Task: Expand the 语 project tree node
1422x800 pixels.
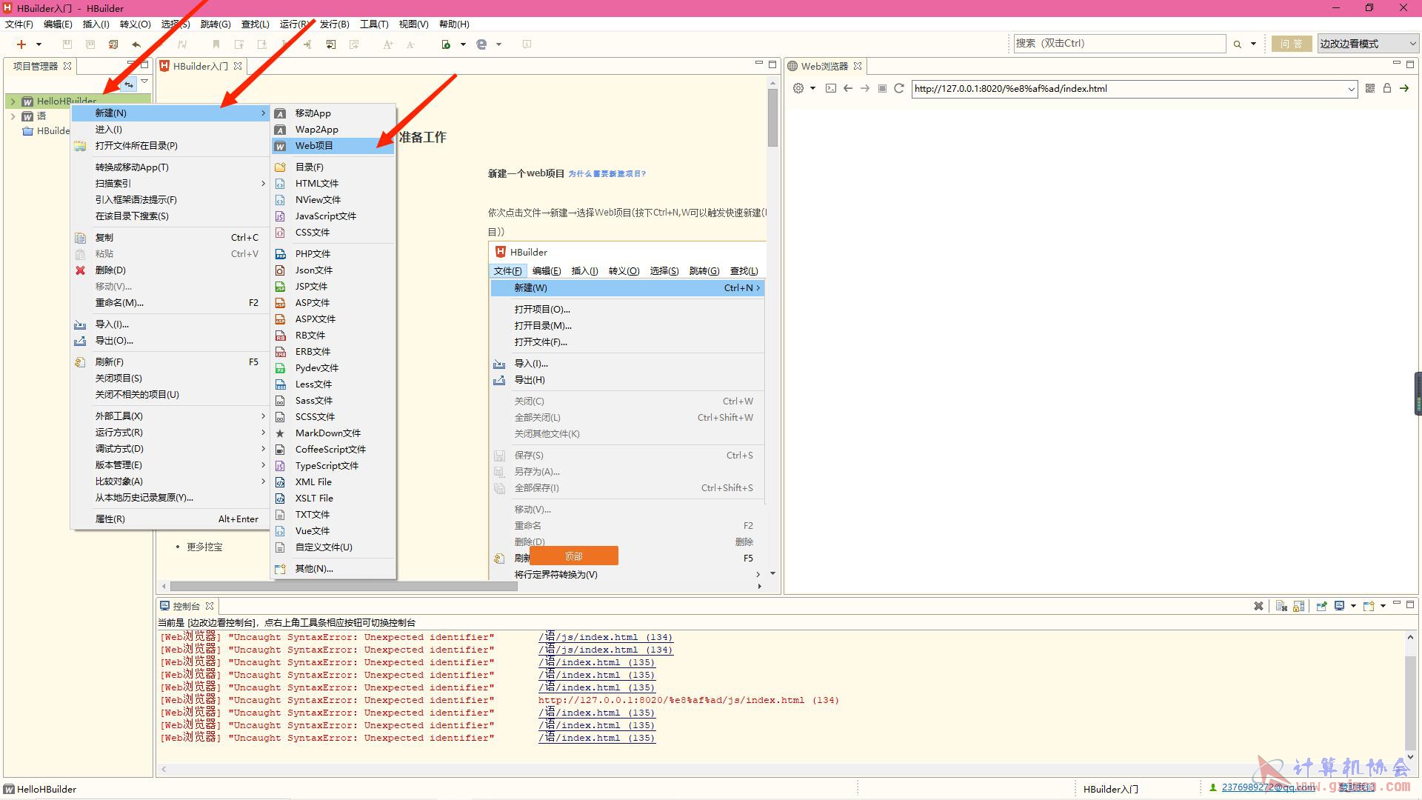Action: point(13,116)
